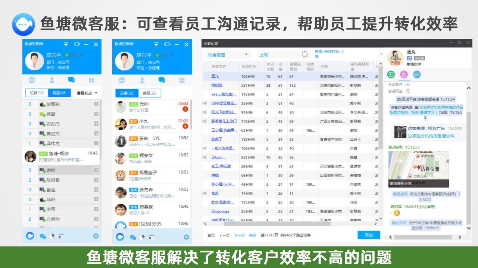
Task: Go to 下一页 next page
Action: pyautogui.click(x=240, y=235)
